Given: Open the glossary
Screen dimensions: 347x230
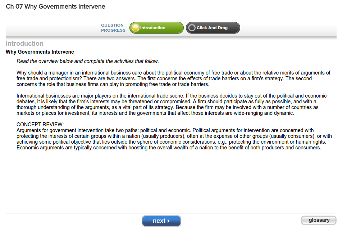Looking at the screenshot, I should point(319,220).
